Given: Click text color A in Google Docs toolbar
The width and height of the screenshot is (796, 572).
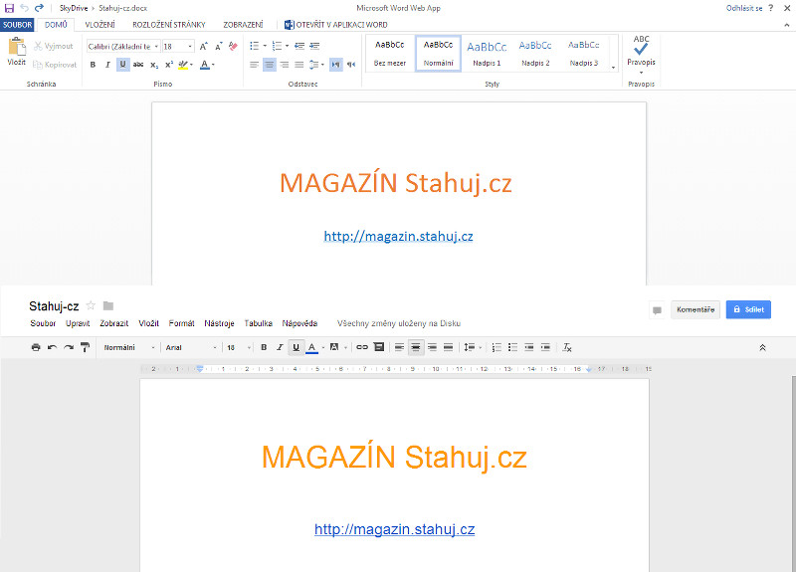Looking at the screenshot, I should pos(311,347).
